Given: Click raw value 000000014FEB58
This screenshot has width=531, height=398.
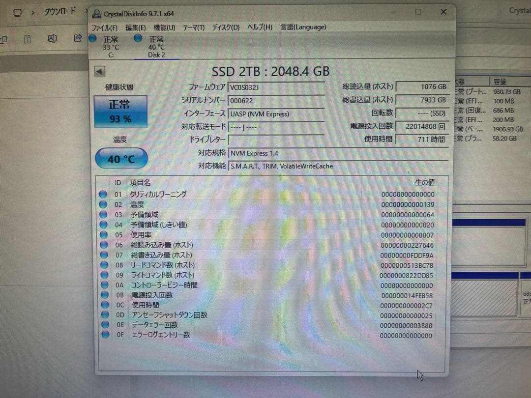Looking at the screenshot, I should pyautogui.click(x=407, y=295).
